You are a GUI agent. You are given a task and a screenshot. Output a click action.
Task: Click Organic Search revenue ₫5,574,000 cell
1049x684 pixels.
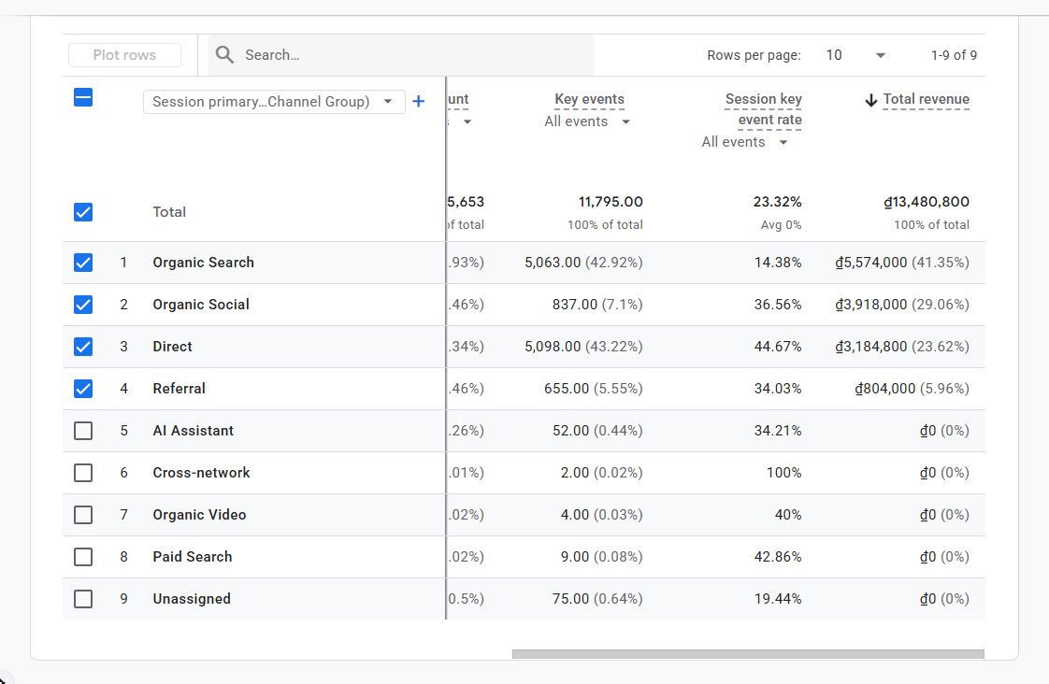tap(902, 263)
